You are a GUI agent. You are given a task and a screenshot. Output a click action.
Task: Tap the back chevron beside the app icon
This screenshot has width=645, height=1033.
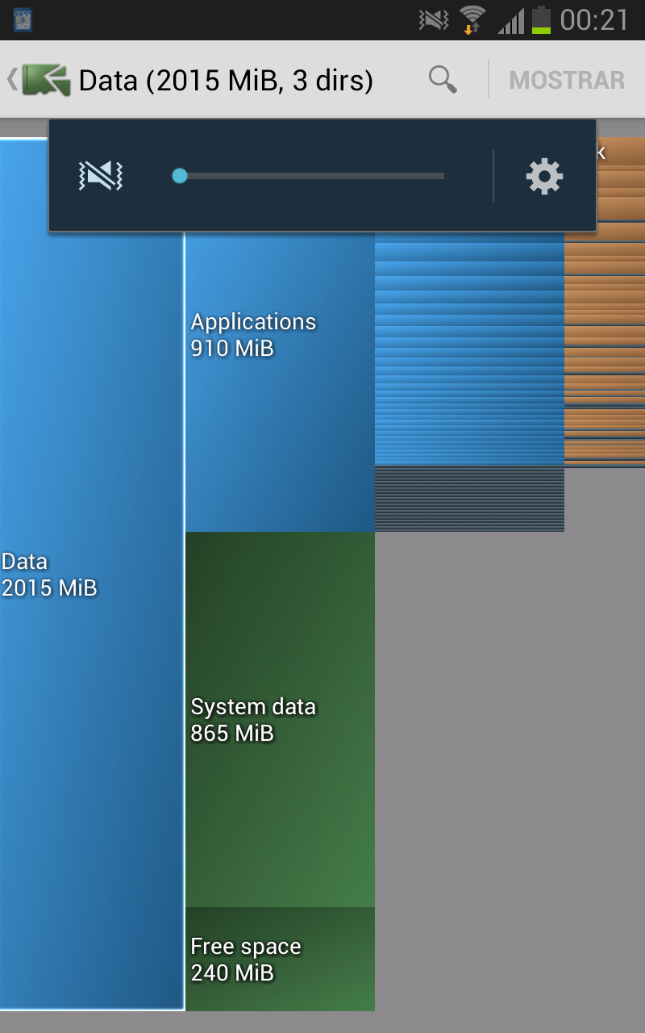[x=11, y=79]
